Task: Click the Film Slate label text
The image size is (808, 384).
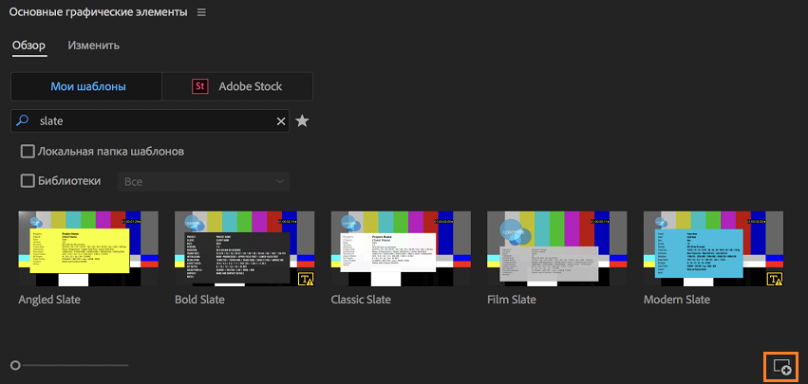Action: (x=512, y=300)
